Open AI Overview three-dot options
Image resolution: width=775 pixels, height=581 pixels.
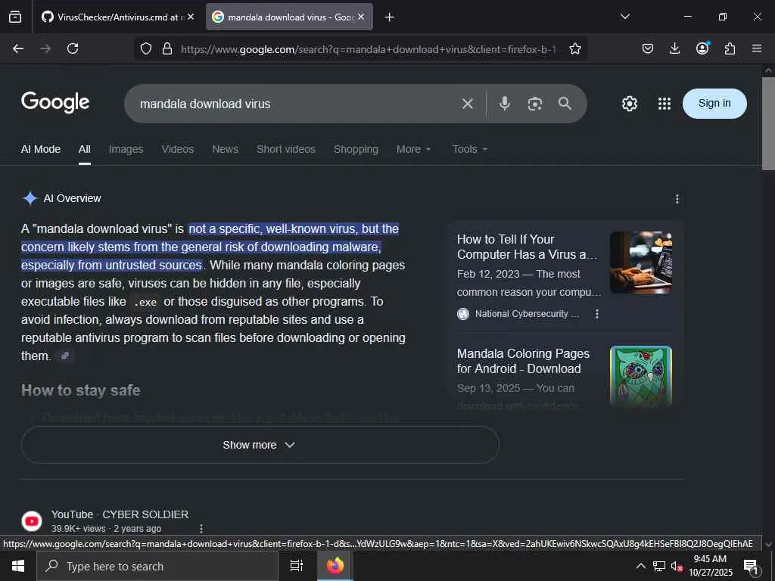point(677,199)
